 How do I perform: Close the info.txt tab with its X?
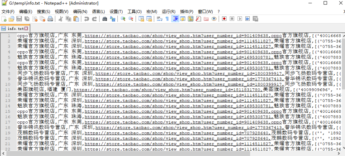coord(26,28)
